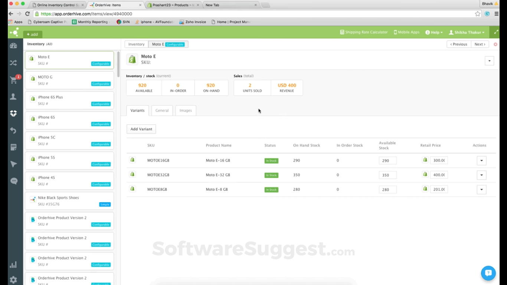This screenshot has width=507, height=285.
Task: Open the chat bubble icon in sidebar
Action: point(14,181)
